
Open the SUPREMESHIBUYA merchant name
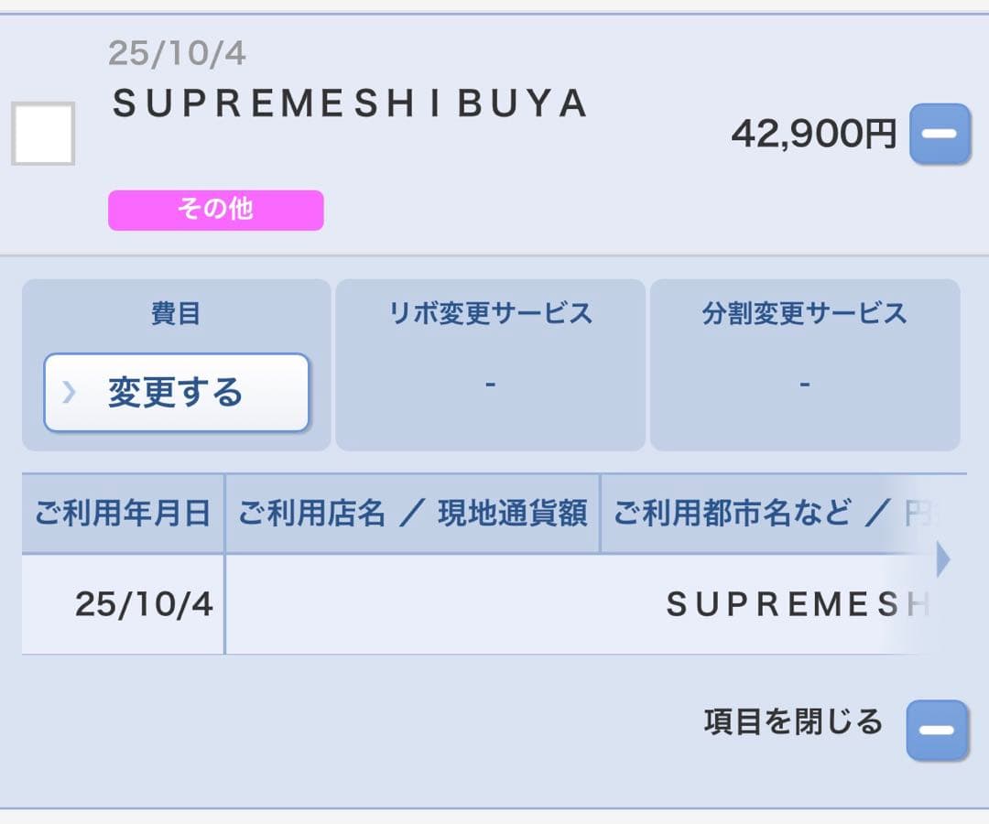pos(351,103)
